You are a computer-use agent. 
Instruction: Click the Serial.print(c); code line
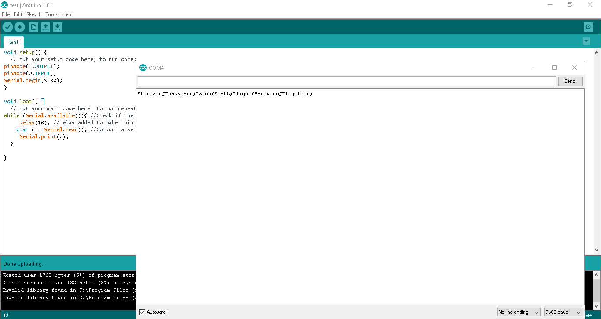[x=44, y=136]
